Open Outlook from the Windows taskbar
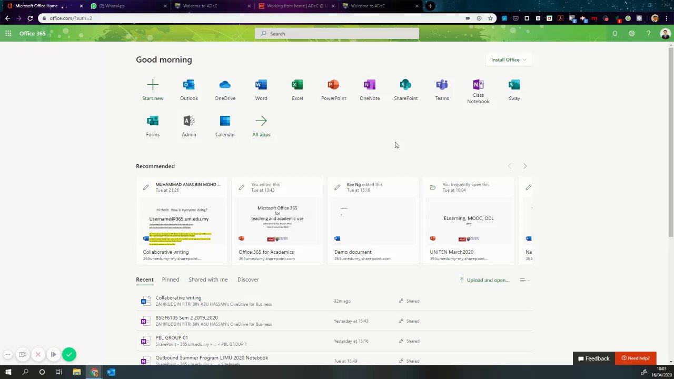Screen dimensions: 674x379 (x=111, y=372)
